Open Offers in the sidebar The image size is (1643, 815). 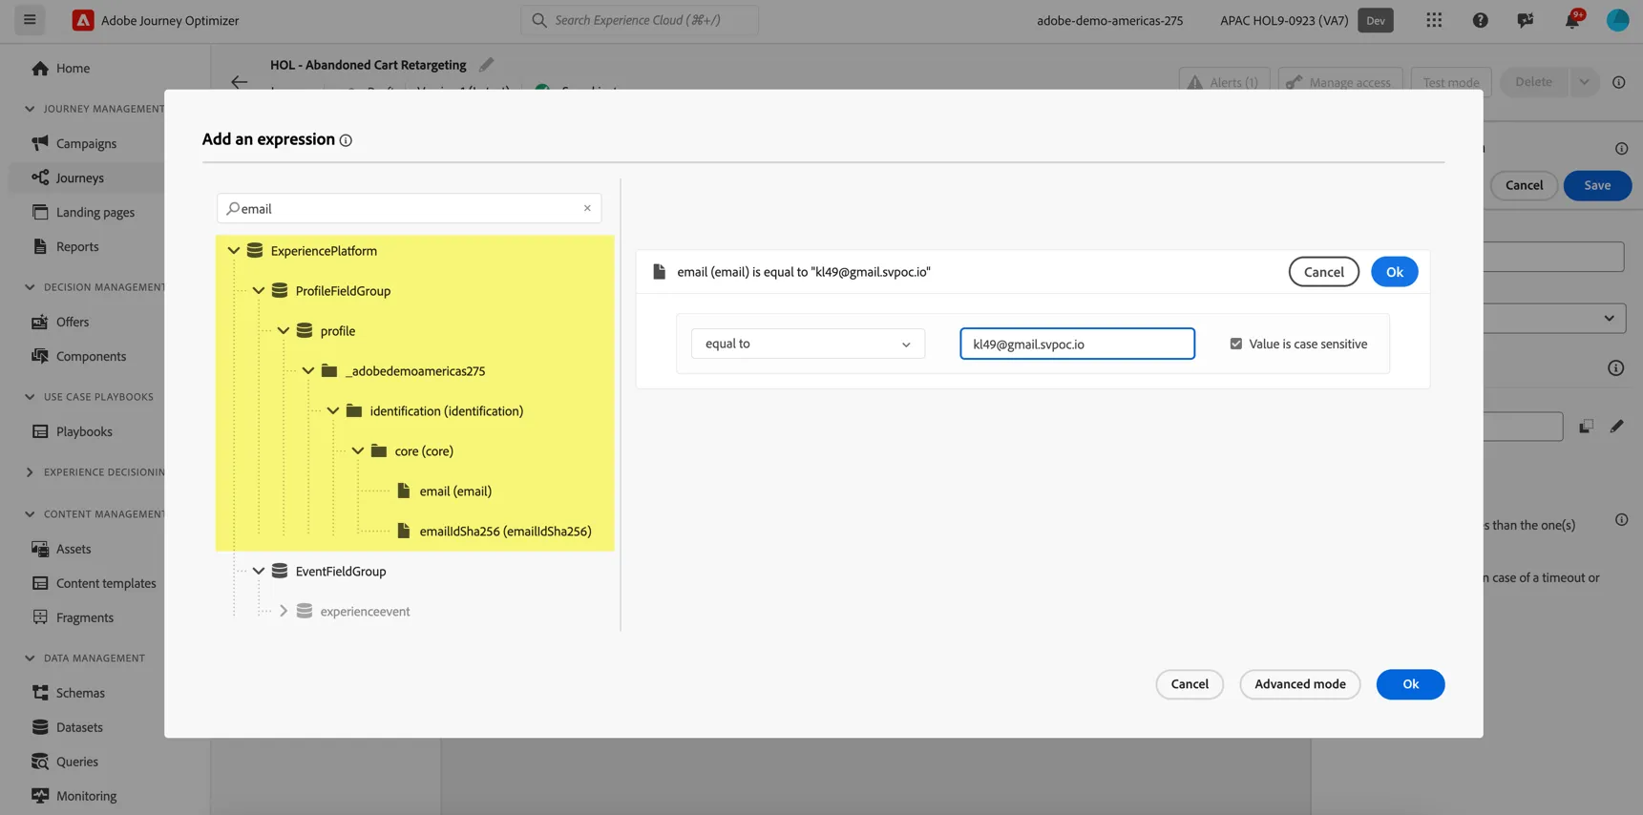coord(73,322)
